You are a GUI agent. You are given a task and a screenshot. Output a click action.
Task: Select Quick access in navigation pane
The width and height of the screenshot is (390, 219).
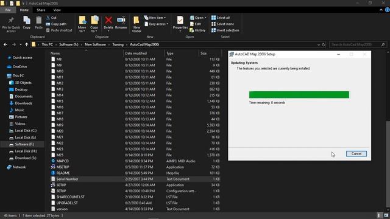click(23, 58)
